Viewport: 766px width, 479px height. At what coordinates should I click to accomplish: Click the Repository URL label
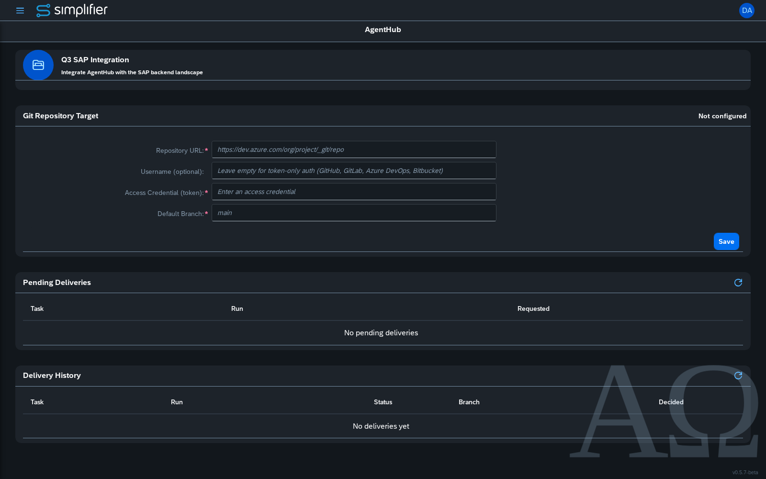[180, 150]
